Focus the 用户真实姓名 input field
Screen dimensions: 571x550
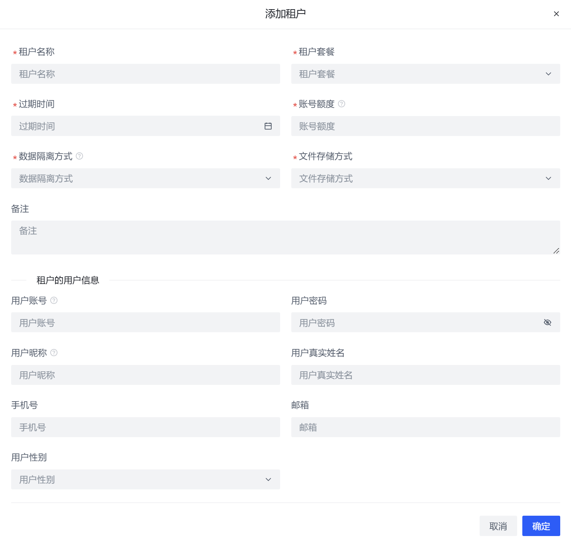[425, 375]
